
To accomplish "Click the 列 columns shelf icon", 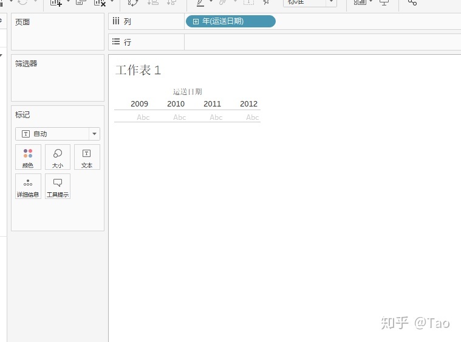I will [116, 21].
